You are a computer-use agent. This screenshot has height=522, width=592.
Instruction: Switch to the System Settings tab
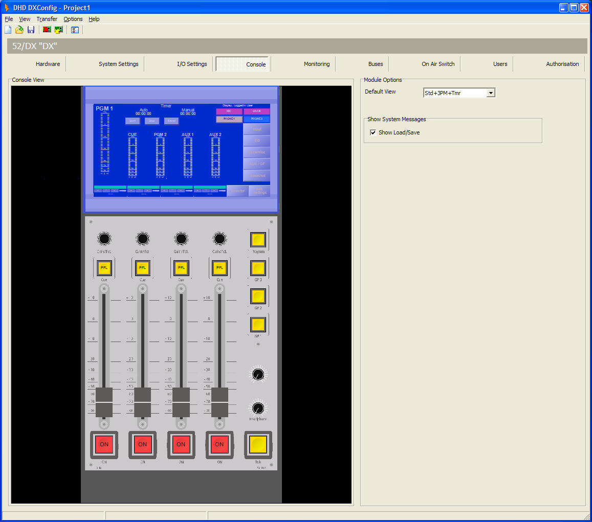(119, 64)
